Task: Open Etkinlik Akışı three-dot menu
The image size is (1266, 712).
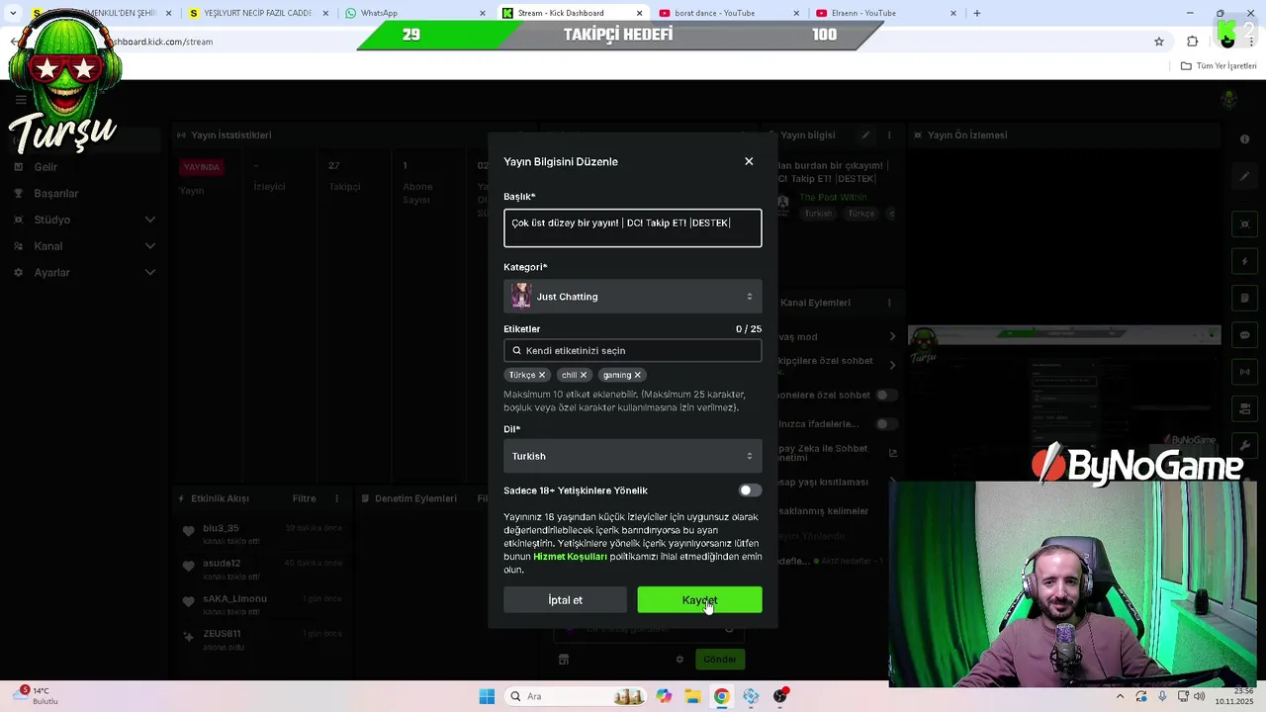Action: click(337, 498)
